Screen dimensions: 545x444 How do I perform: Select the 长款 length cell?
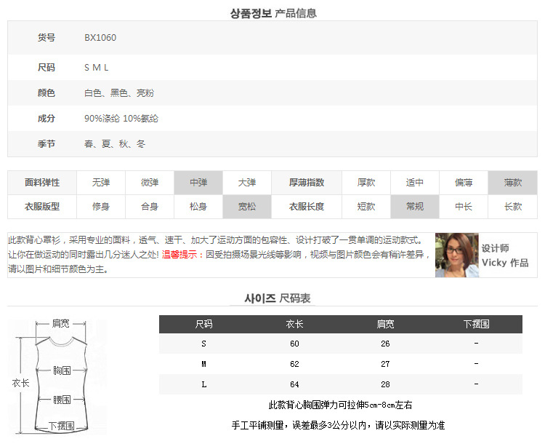click(x=513, y=207)
